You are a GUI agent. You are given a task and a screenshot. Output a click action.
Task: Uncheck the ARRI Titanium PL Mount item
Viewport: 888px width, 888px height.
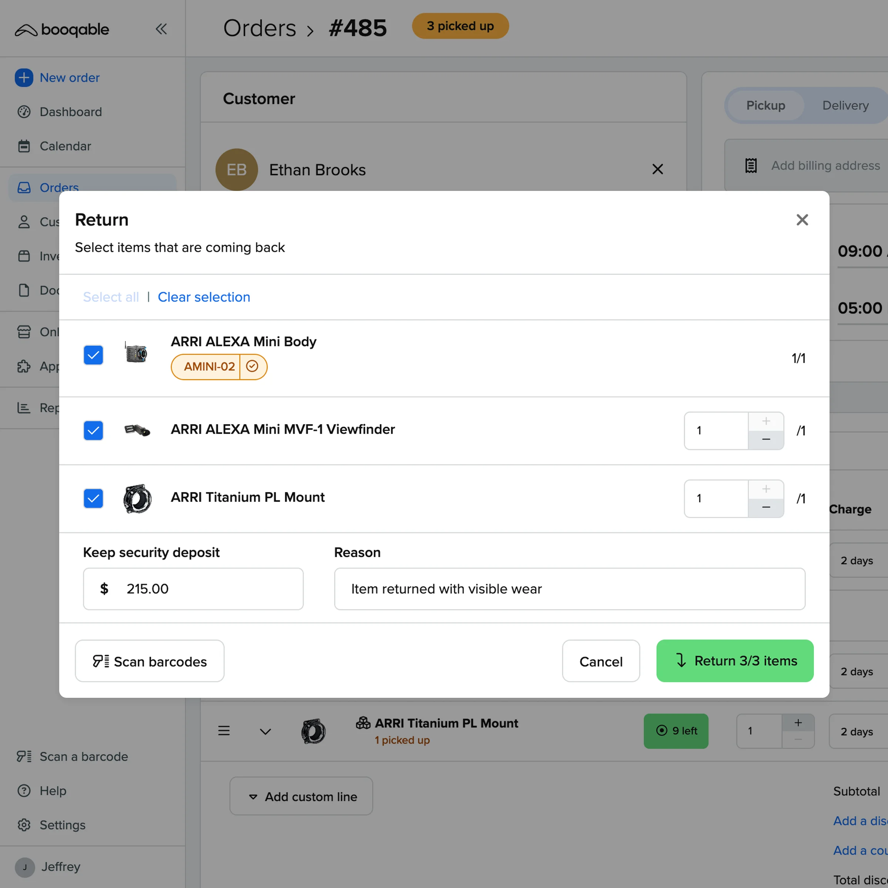(x=93, y=498)
